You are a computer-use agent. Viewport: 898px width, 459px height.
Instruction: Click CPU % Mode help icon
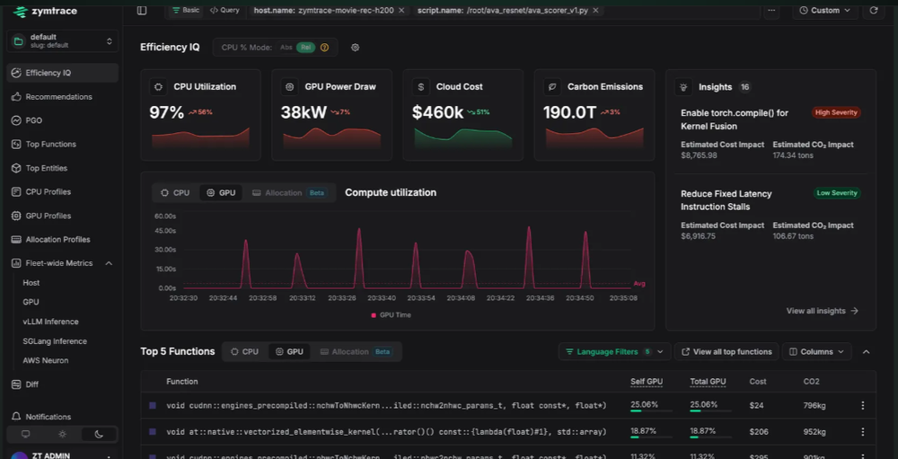(325, 48)
